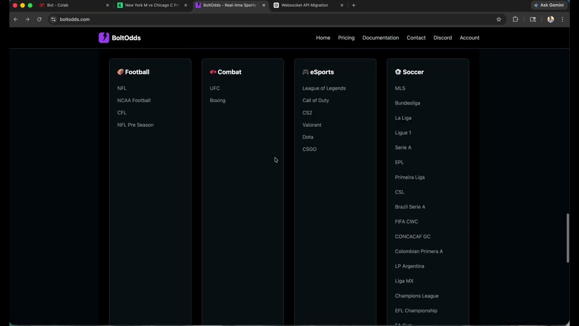This screenshot has width=579, height=326.
Task: Close the Websocket API Migration tab
Action: (x=342, y=5)
